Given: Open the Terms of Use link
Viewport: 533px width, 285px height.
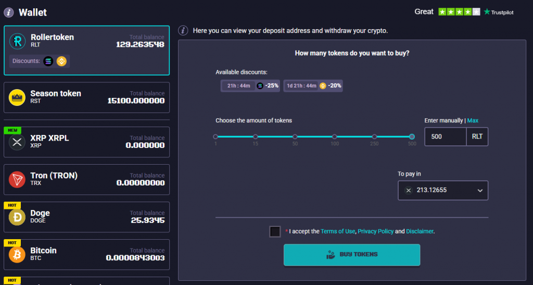Looking at the screenshot, I should 338,231.
